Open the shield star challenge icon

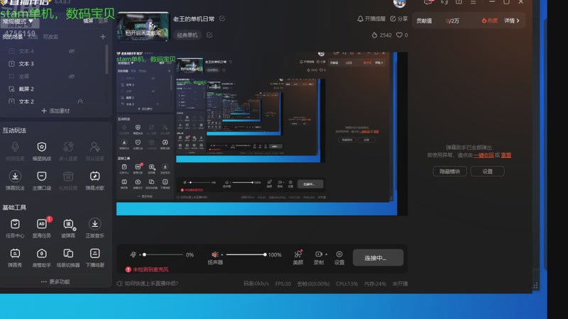[x=42, y=151]
